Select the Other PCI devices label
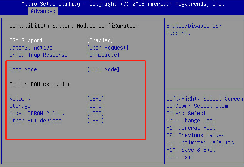Viewport: 244px width, 167px height. (x=35, y=121)
